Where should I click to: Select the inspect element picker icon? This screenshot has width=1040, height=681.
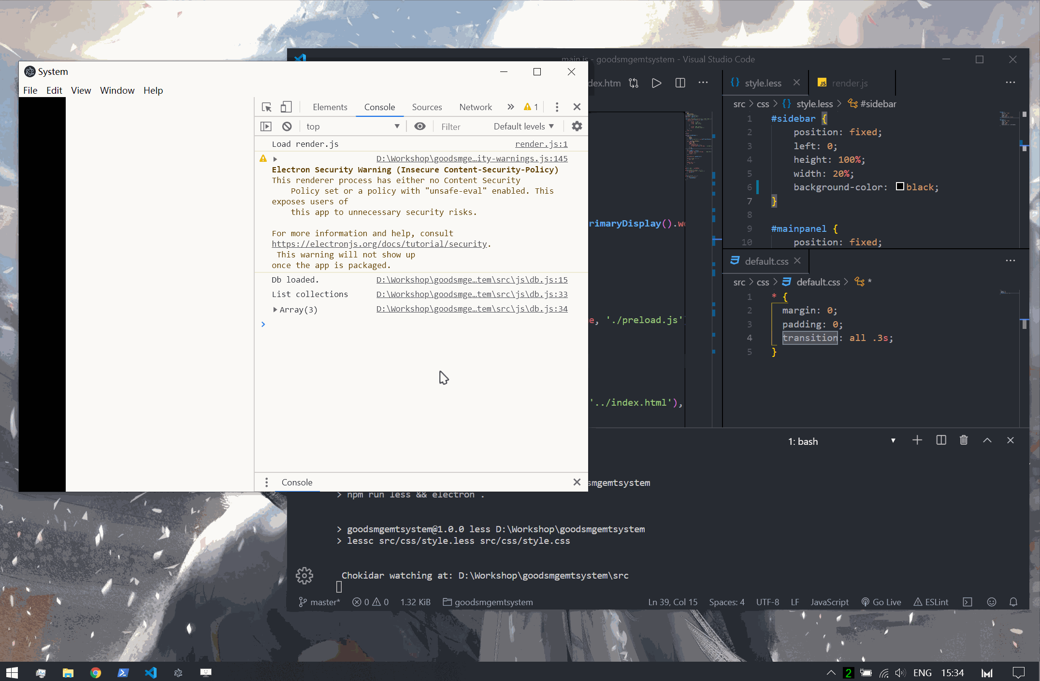click(x=266, y=107)
